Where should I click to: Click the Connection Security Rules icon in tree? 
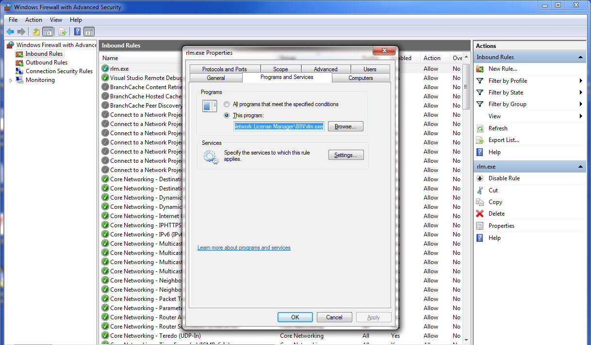[19, 71]
